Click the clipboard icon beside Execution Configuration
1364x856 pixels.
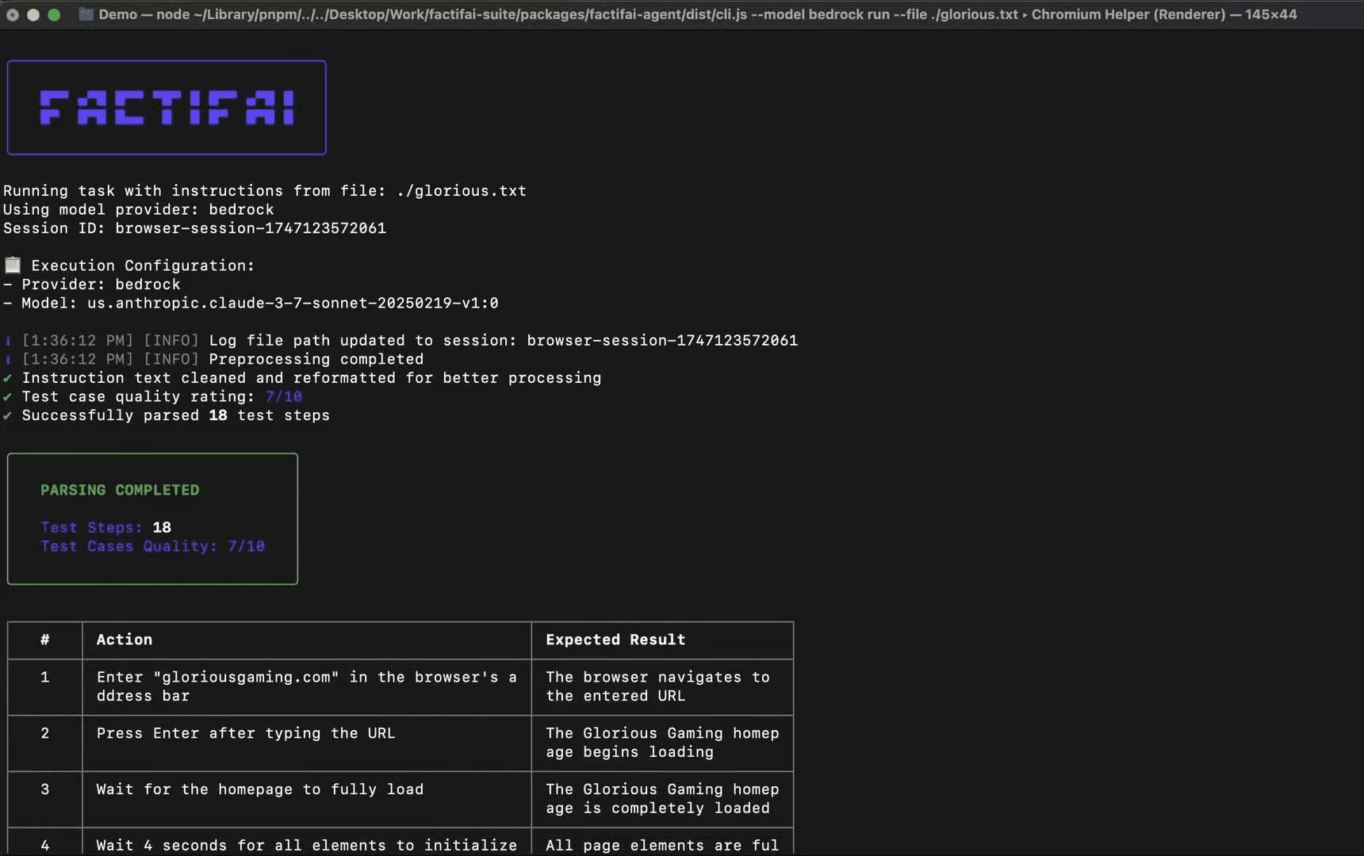(x=13, y=265)
